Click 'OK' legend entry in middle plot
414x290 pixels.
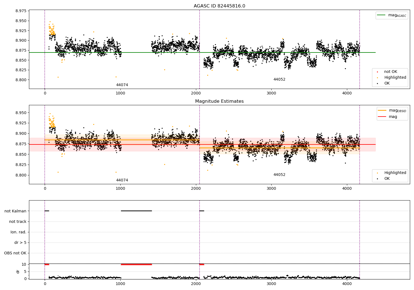(383, 179)
